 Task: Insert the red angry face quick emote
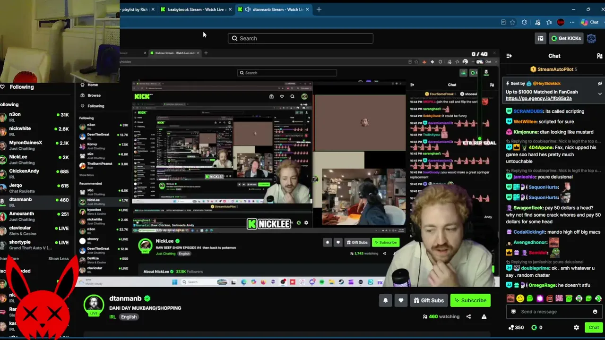(x=549, y=298)
